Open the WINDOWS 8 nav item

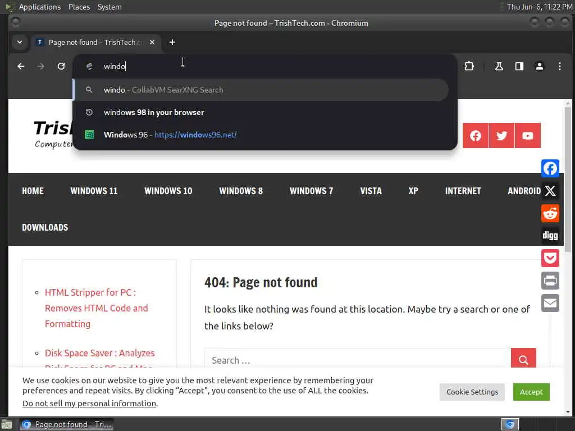[241, 191]
